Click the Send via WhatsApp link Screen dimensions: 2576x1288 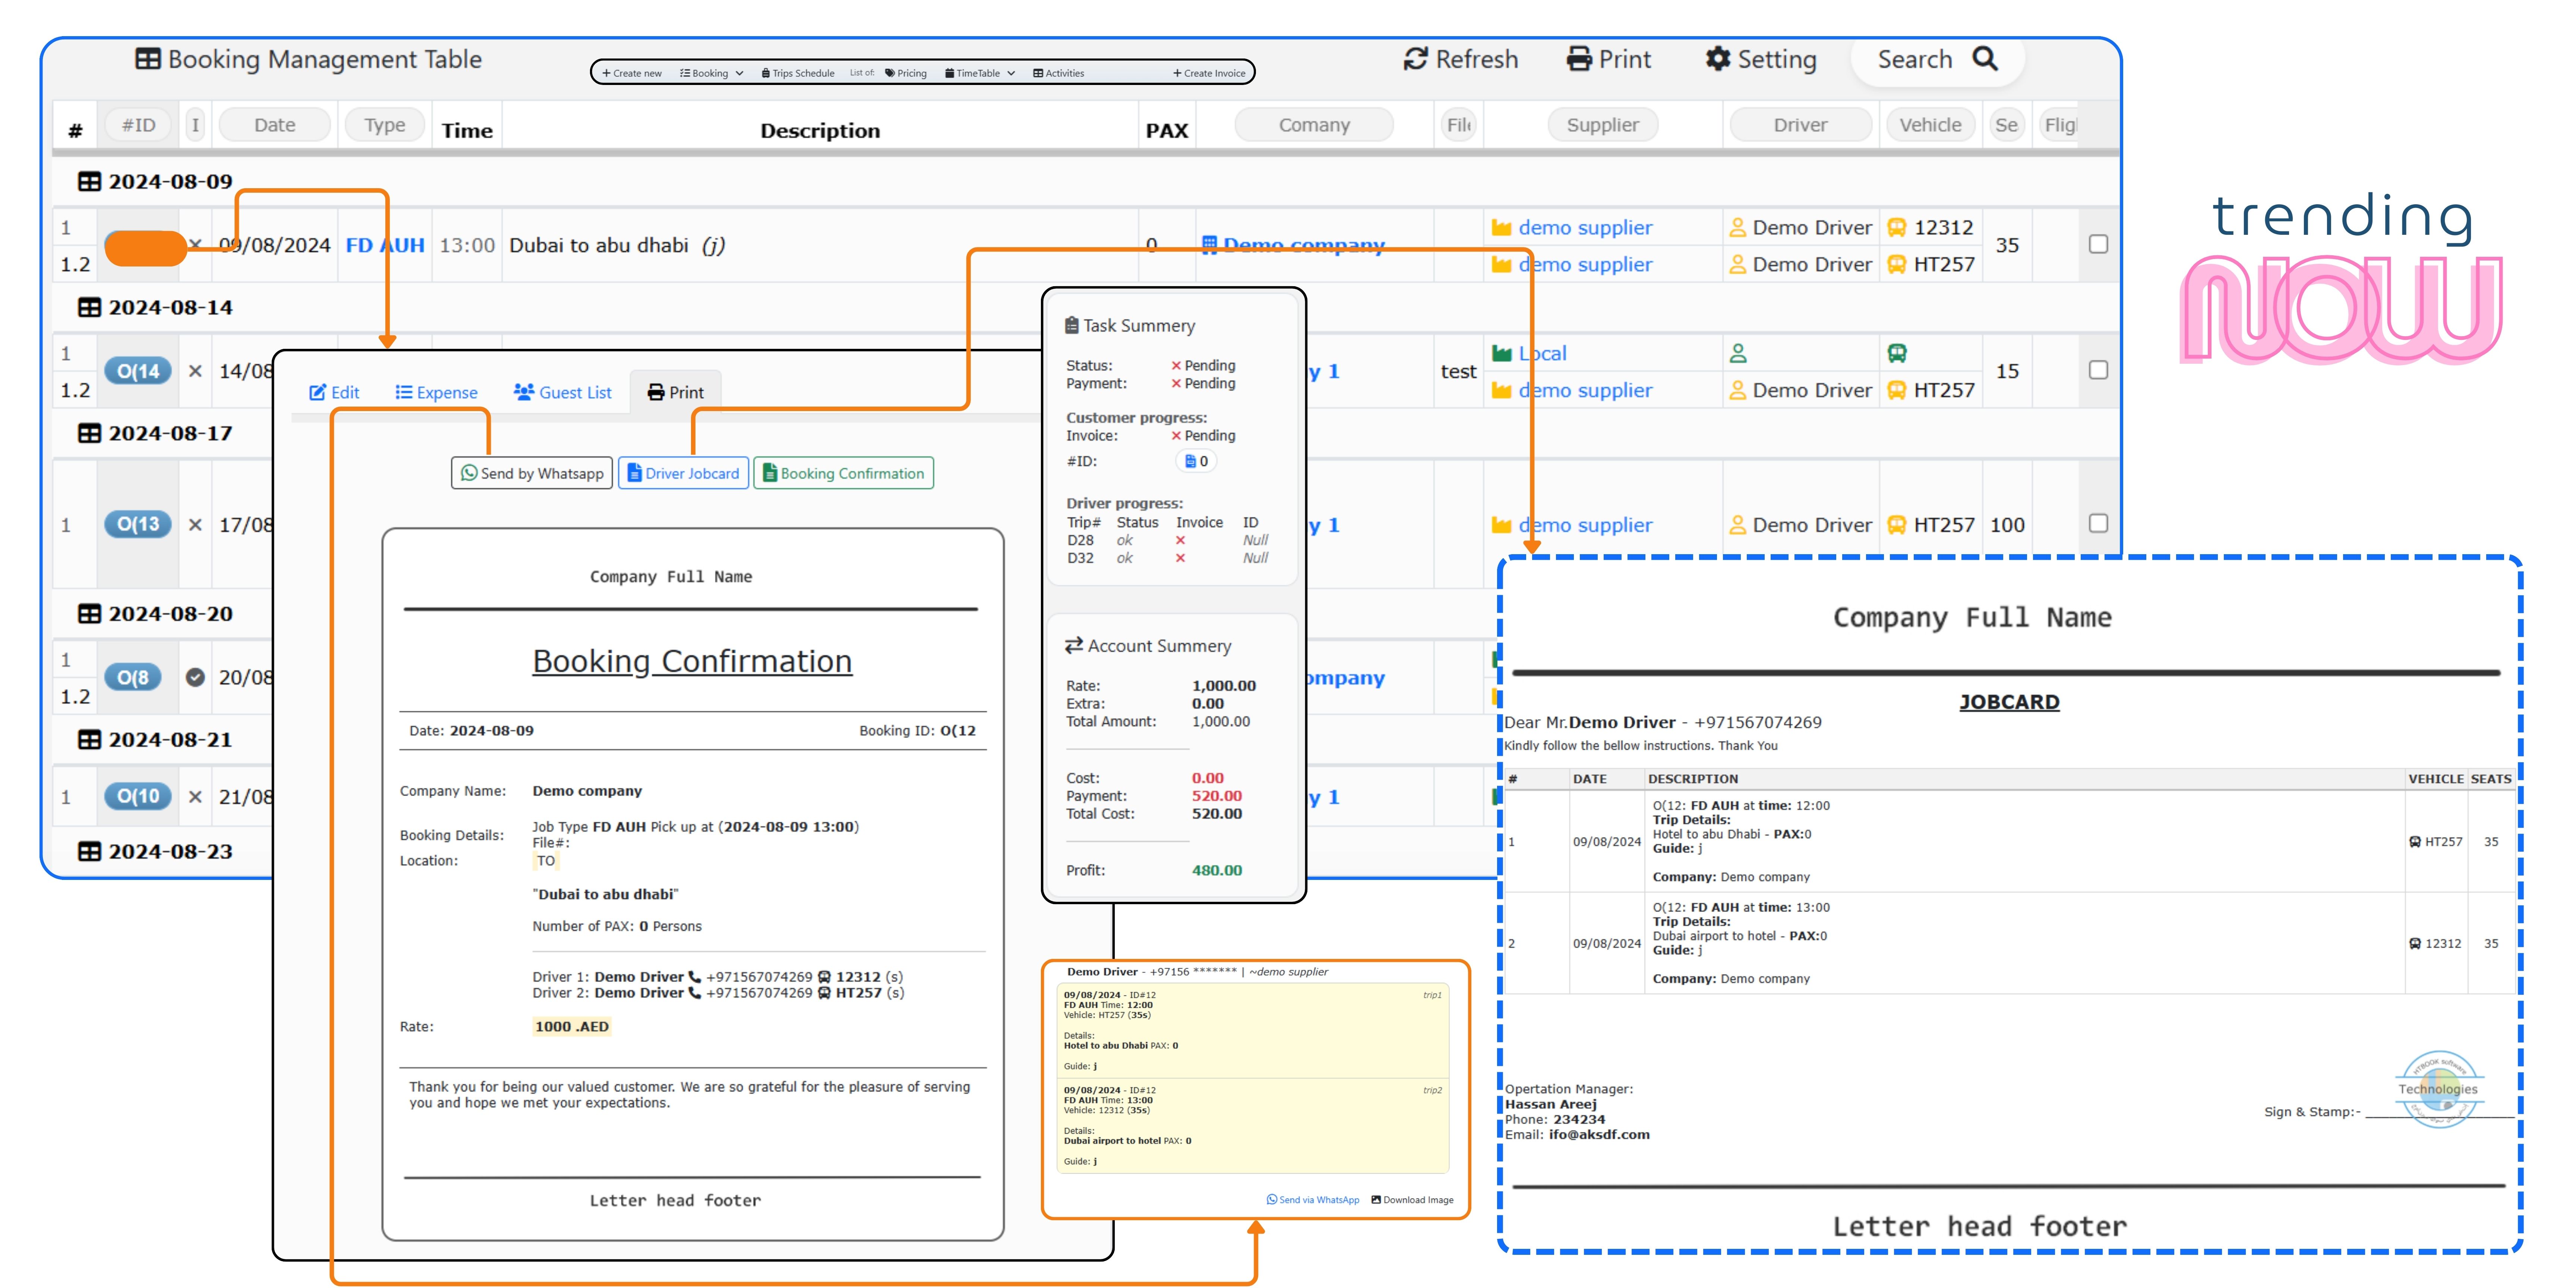pyautogui.click(x=1313, y=1200)
